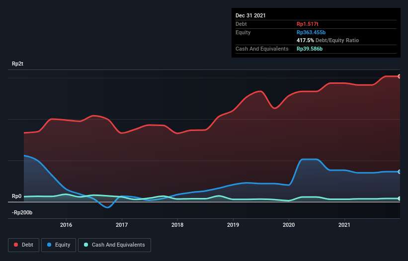
Task: Click the blue Equity legend dot
Action: click(49, 245)
